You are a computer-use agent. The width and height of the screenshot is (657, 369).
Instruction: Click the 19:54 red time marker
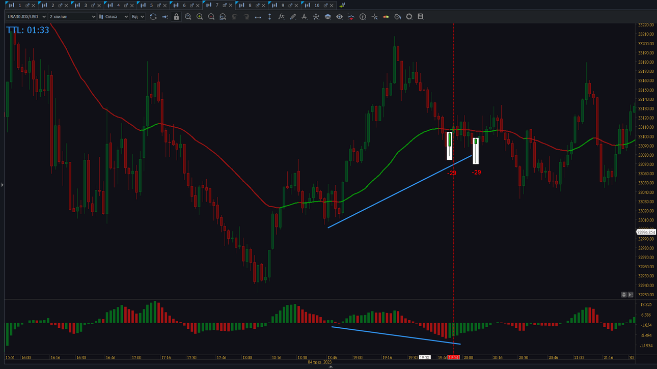click(x=453, y=358)
